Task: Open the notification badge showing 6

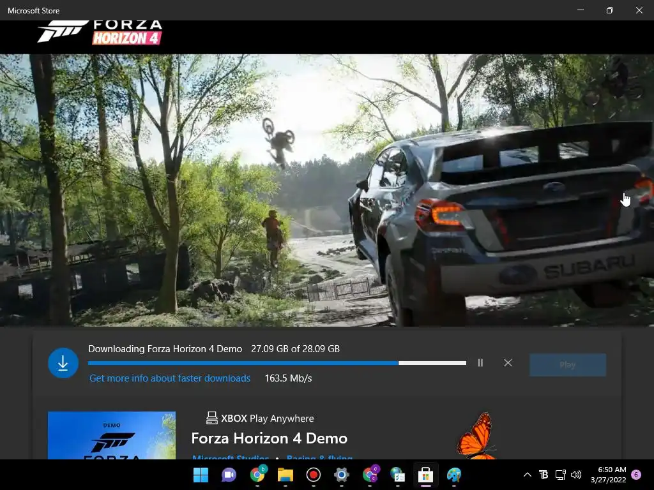Action: click(636, 475)
